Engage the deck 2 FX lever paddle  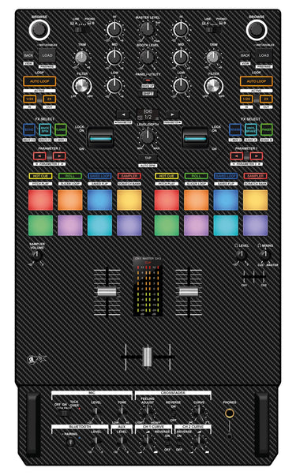pyautogui.click(x=195, y=138)
